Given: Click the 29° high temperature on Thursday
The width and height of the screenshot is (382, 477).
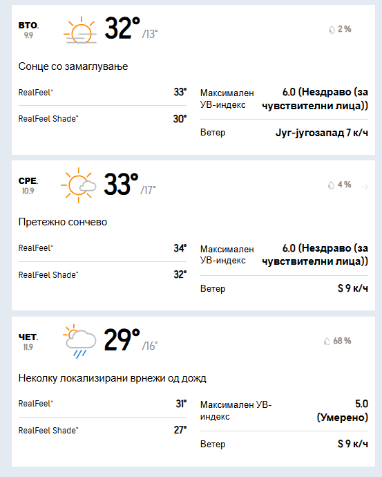Looking at the screenshot, I should pyautogui.click(x=122, y=340).
